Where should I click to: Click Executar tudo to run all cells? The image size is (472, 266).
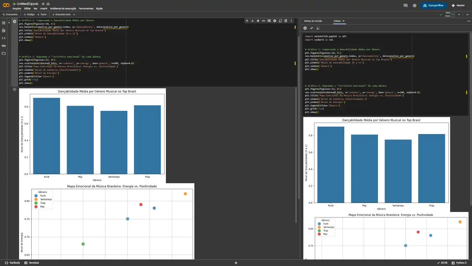pos(61,15)
